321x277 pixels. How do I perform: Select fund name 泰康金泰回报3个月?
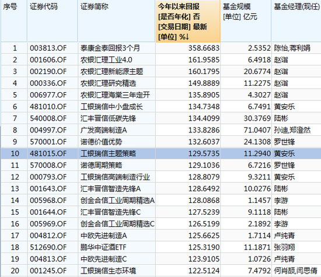click(x=110, y=48)
